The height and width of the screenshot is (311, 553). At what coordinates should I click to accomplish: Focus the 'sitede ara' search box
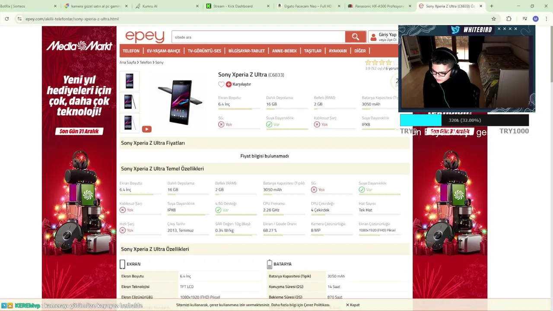pos(258,37)
